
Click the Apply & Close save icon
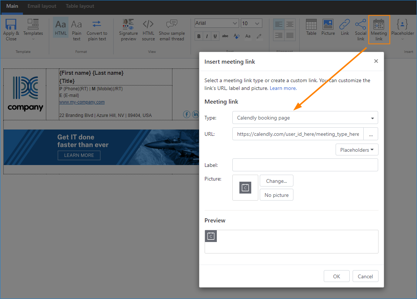(11, 30)
